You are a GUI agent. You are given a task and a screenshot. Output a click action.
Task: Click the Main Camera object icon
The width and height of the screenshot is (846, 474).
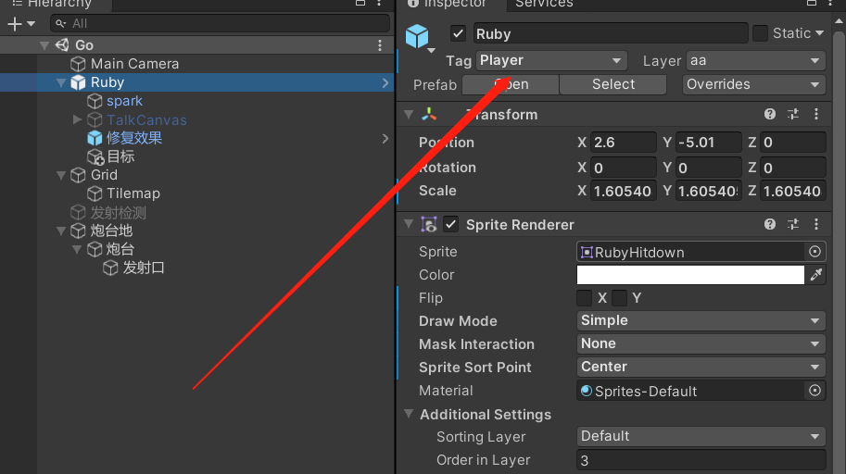[x=78, y=64]
